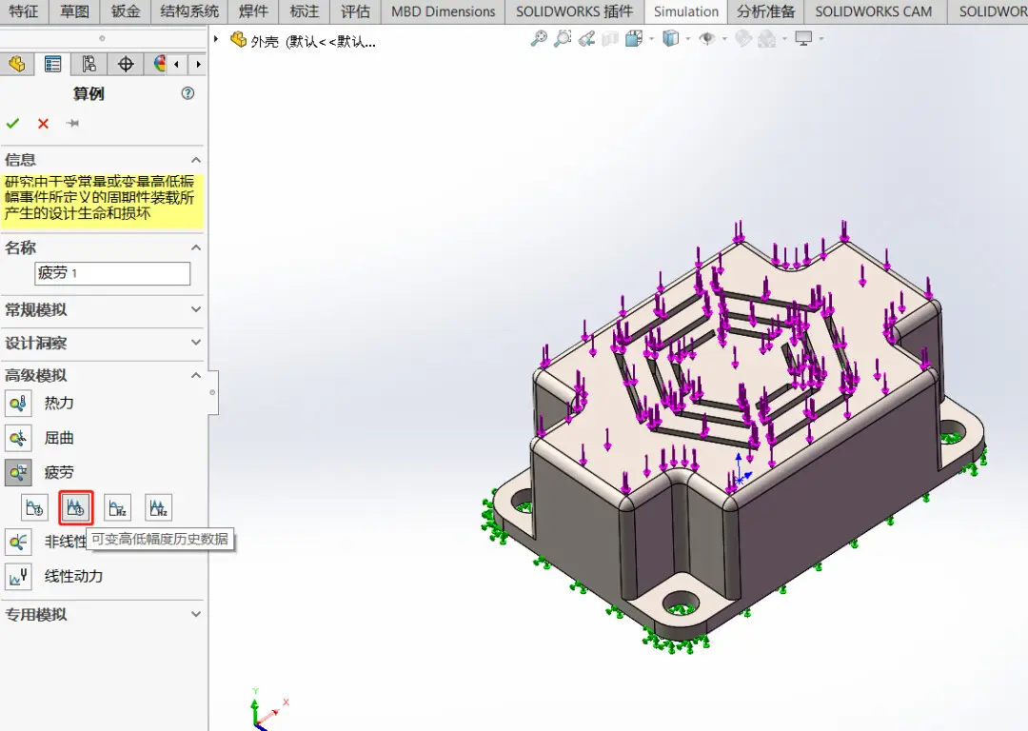Open ConfigurationManager tab icon

coord(89,64)
